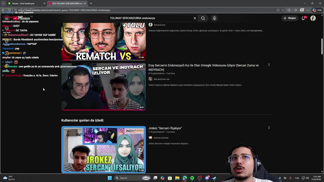Click the magnifier search button
324x182 pixels.
[x=203, y=18]
